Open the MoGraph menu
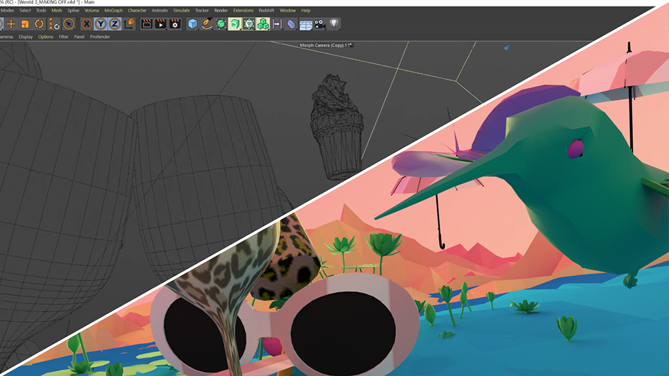669x376 pixels. (114, 10)
